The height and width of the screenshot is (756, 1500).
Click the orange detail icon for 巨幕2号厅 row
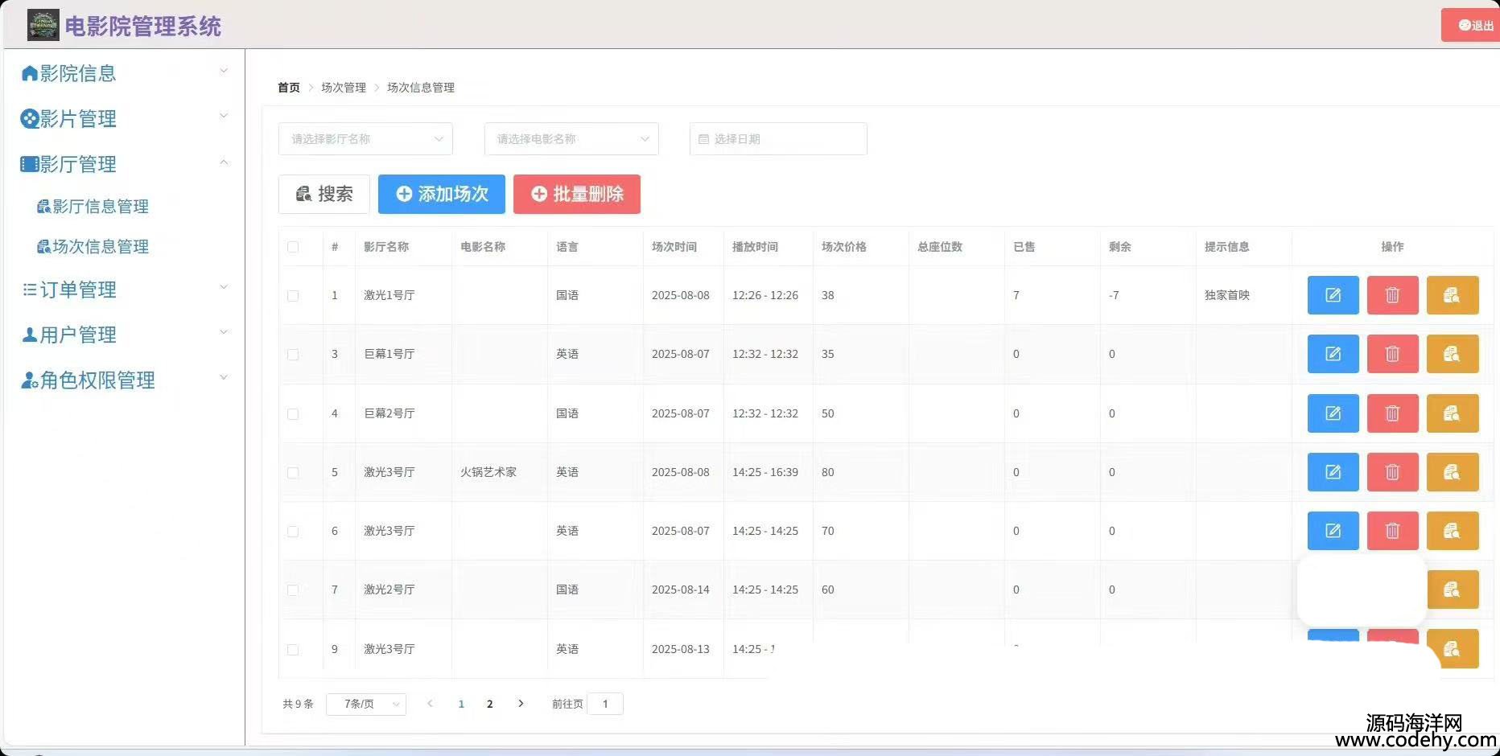click(1452, 413)
